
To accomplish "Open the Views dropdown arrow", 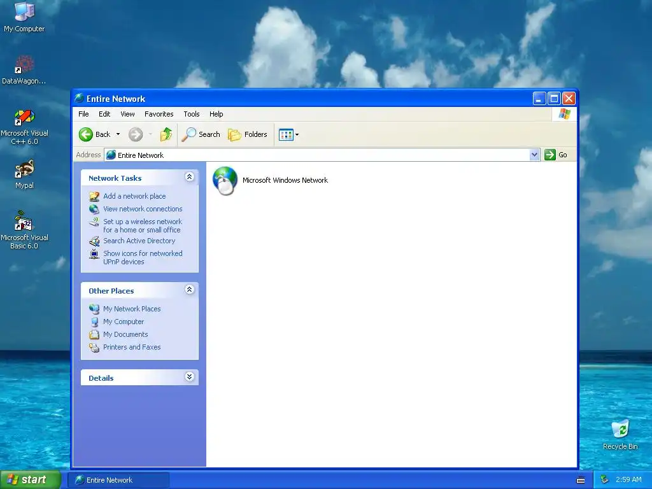I will pos(297,135).
